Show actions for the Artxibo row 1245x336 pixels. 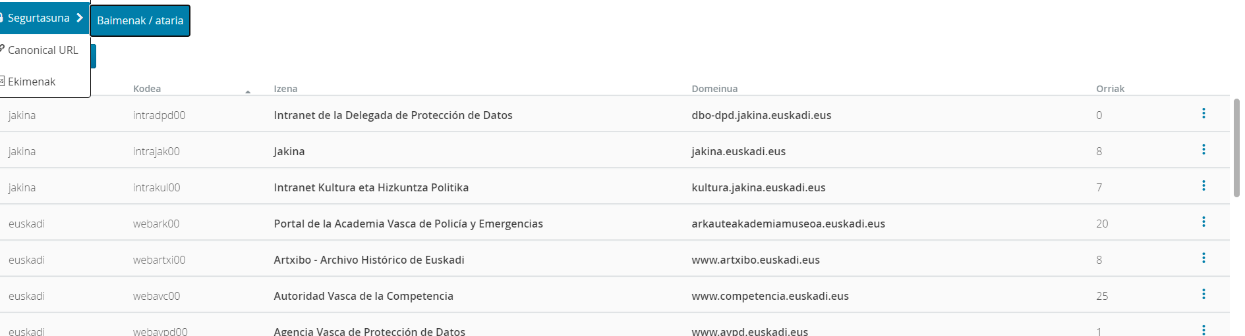tap(1203, 258)
